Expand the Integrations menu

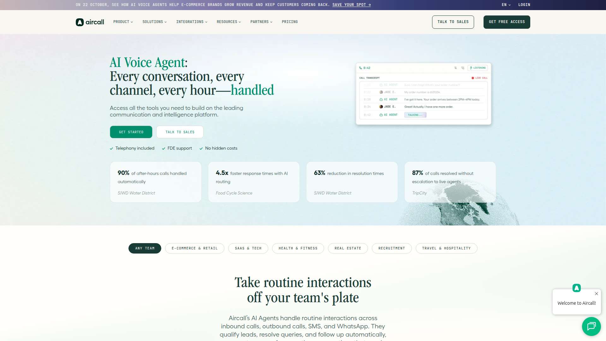click(192, 22)
